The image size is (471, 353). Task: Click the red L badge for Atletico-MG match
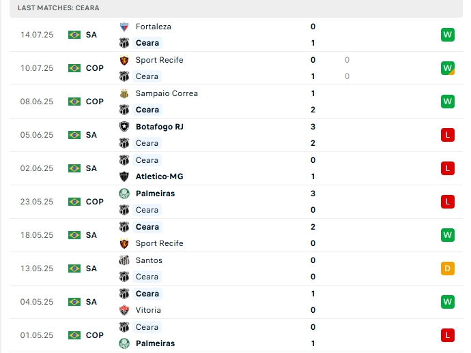tap(448, 168)
